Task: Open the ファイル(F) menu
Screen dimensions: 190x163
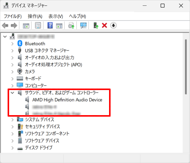Action: [x=13, y=16]
